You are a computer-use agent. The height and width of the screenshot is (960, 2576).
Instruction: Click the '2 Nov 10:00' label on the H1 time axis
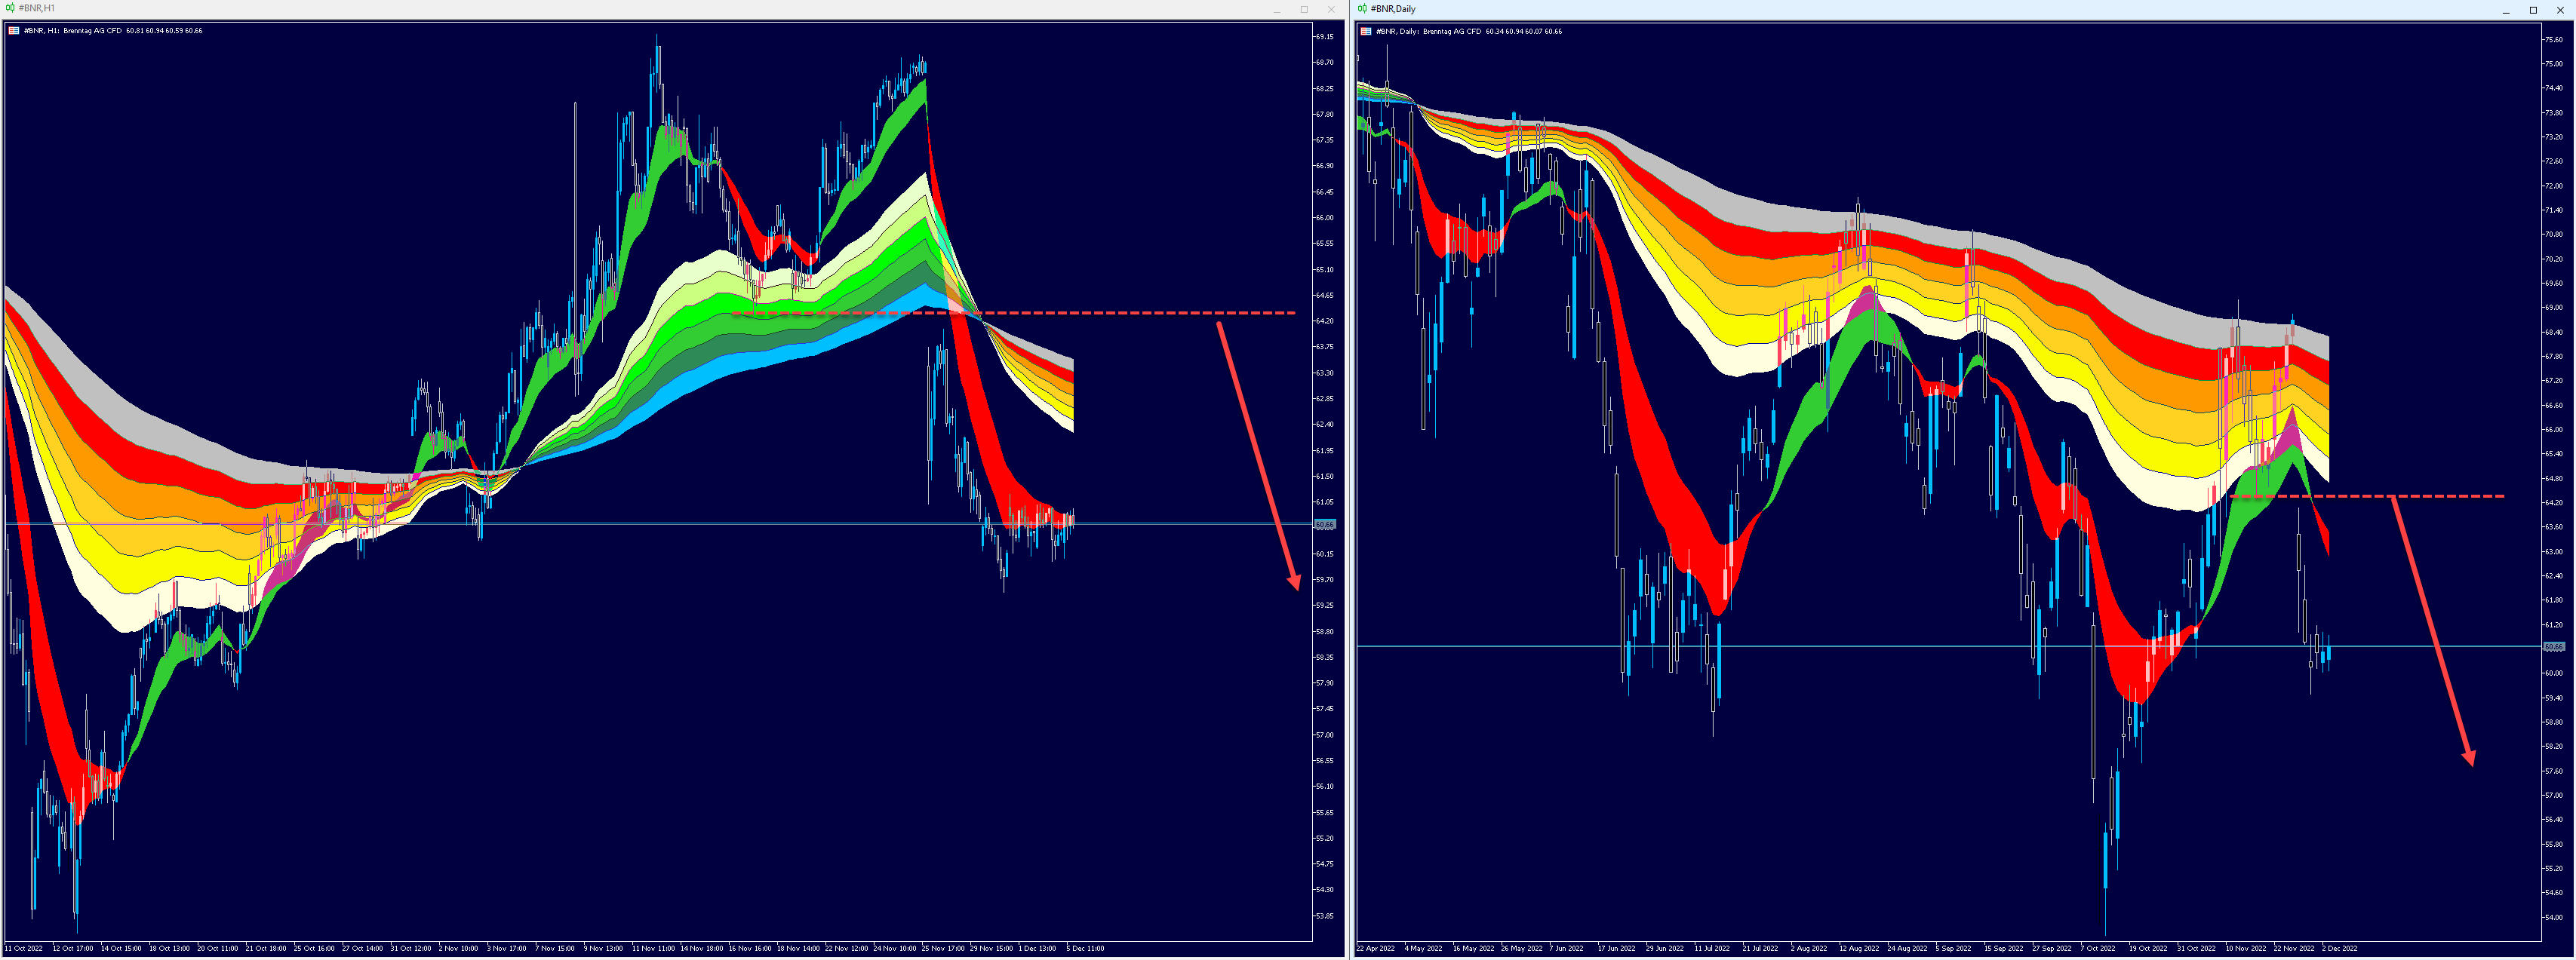pos(459,949)
